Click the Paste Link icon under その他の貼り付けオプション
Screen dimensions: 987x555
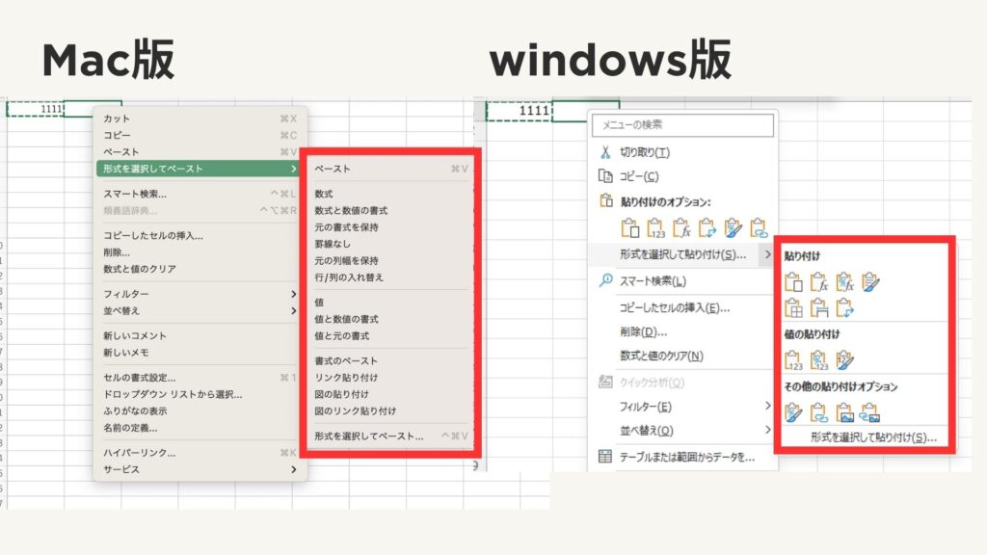tap(819, 412)
